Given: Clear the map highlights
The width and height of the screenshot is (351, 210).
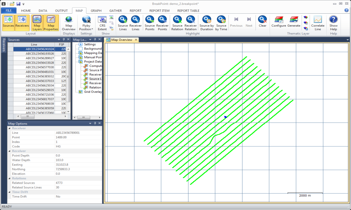Looking at the screenshot, I should click(x=262, y=20).
